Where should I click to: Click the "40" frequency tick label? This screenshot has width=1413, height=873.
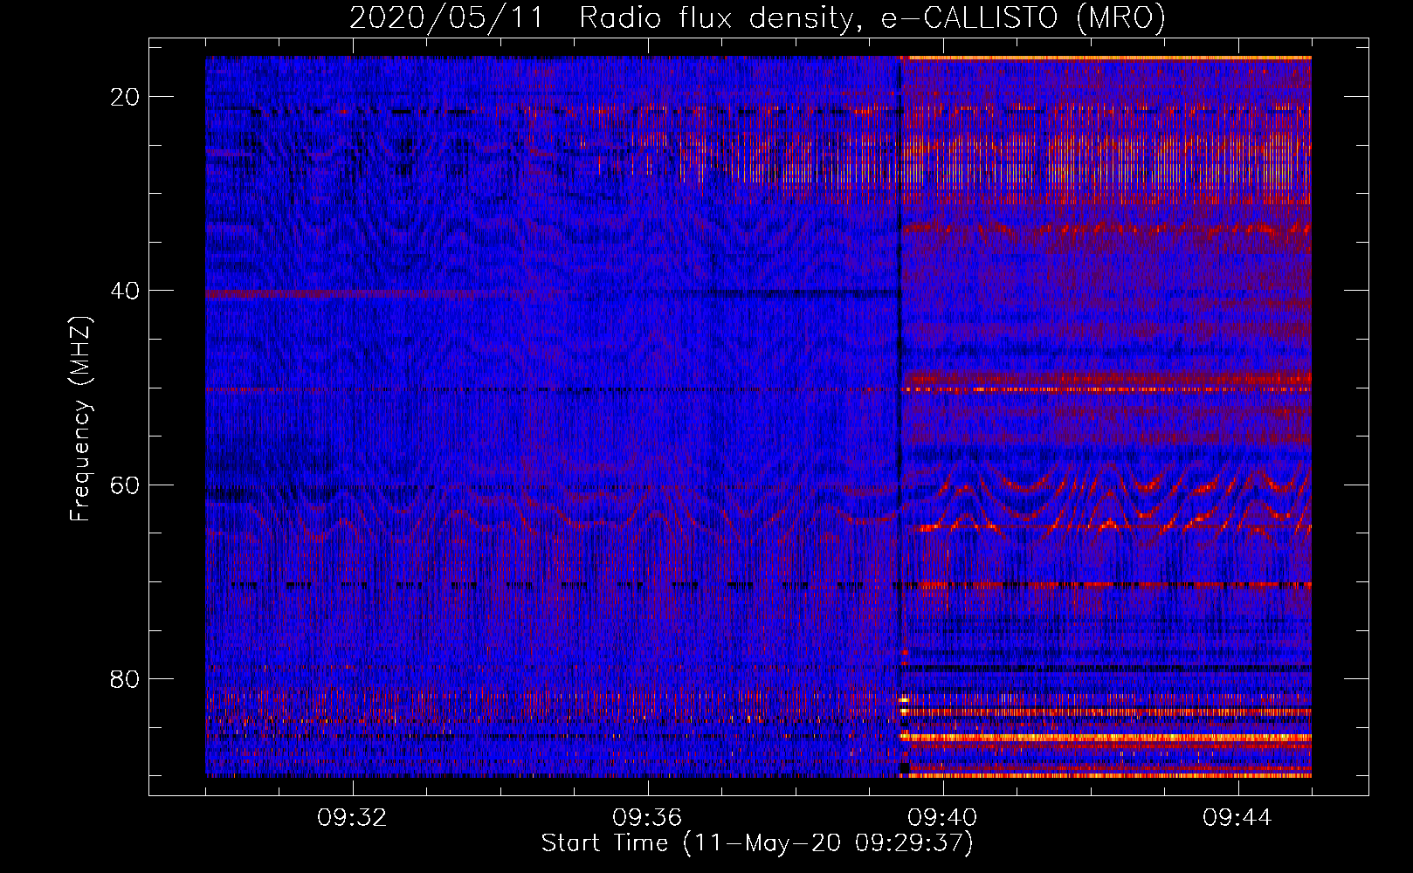click(x=125, y=291)
